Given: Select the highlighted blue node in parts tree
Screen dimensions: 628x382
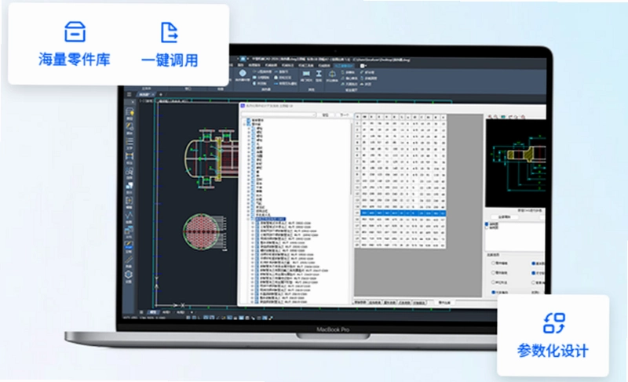Looking at the screenshot, I should 270,219.
